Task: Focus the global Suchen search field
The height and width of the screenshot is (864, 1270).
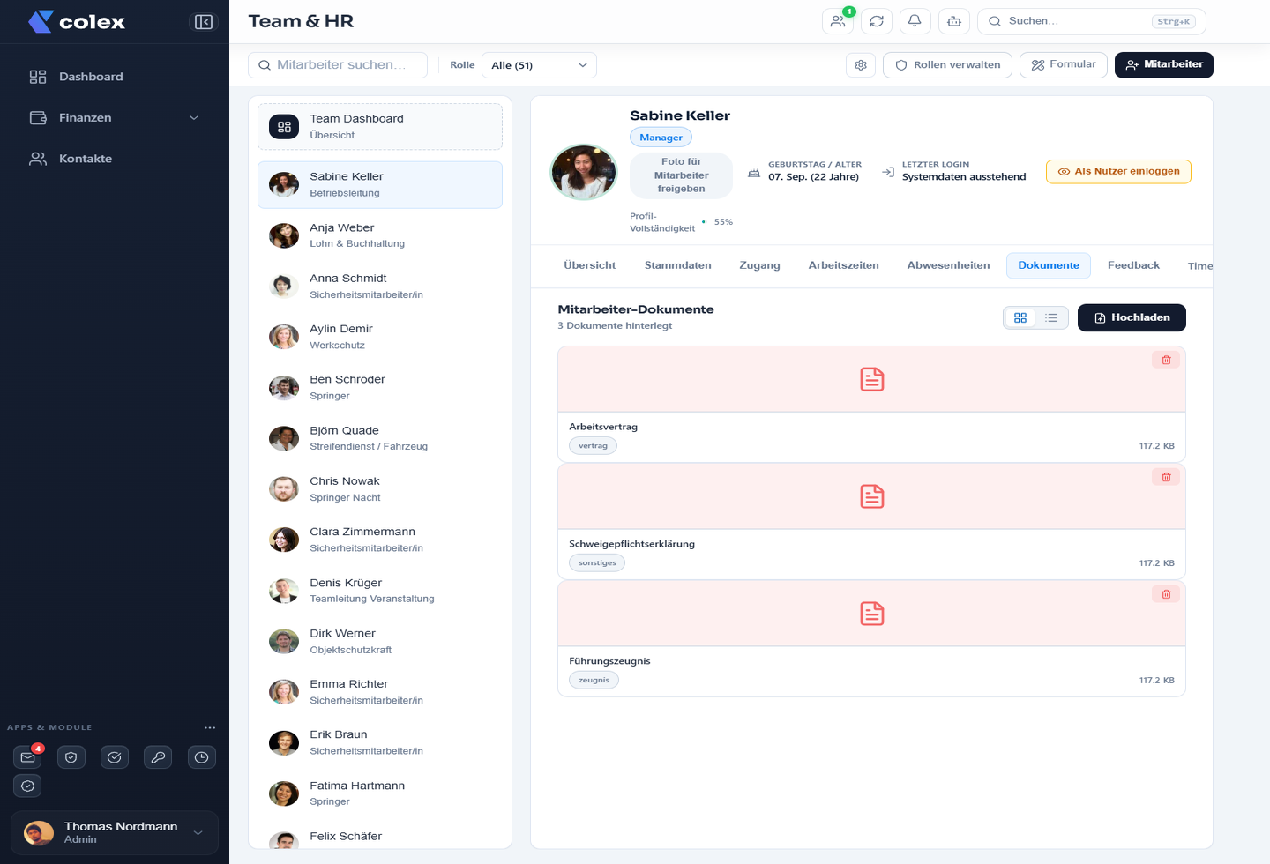Action: (1091, 21)
